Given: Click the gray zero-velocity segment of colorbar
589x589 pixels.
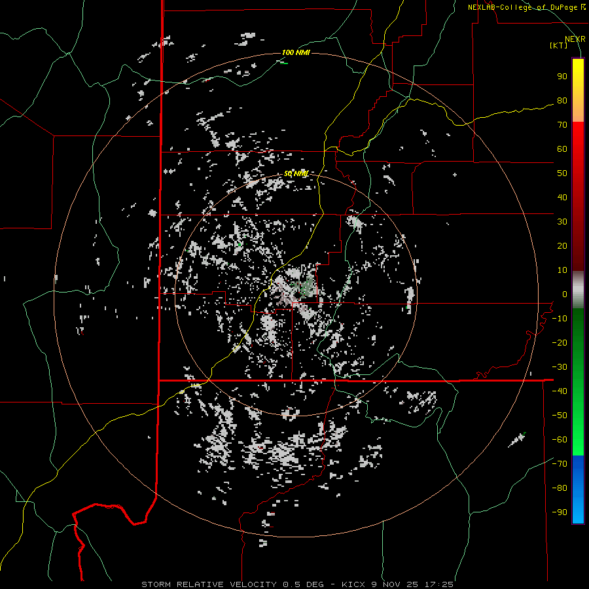Looking at the screenshot, I should point(578,290).
